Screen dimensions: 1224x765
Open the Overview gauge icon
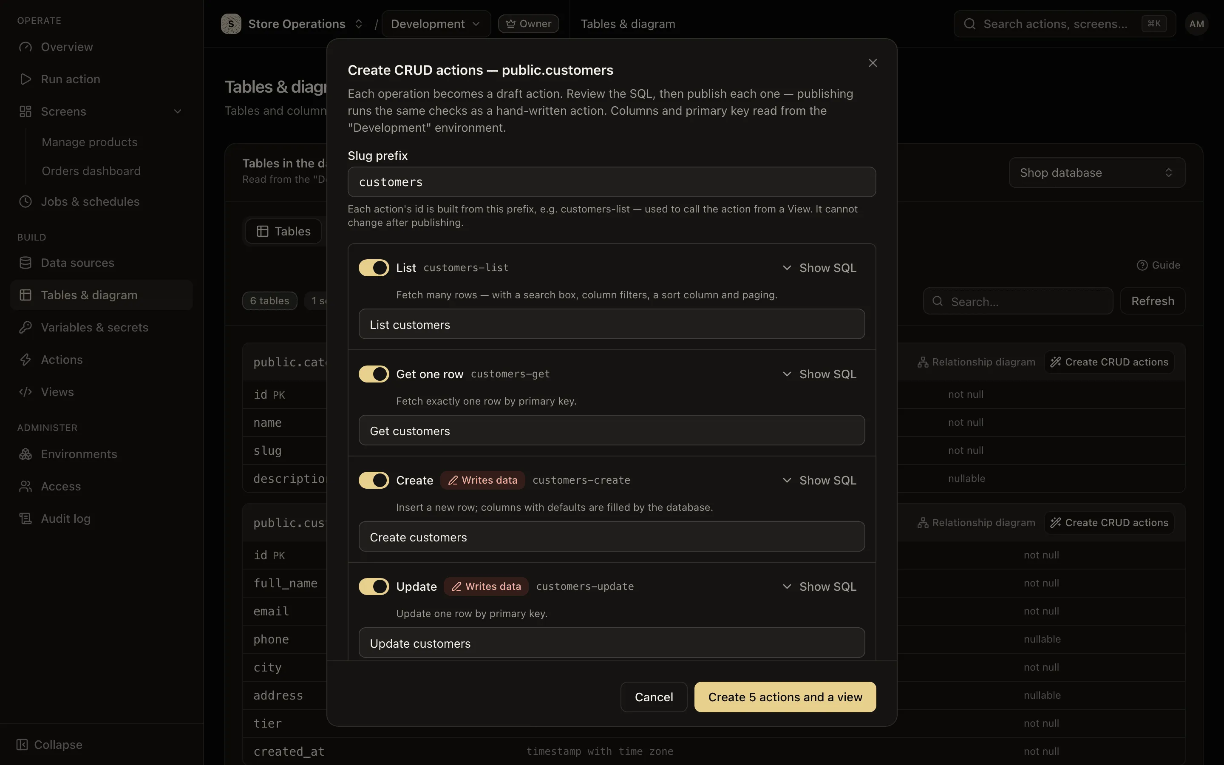(x=25, y=47)
